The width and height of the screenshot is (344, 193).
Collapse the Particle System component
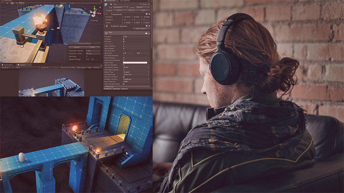[105, 26]
